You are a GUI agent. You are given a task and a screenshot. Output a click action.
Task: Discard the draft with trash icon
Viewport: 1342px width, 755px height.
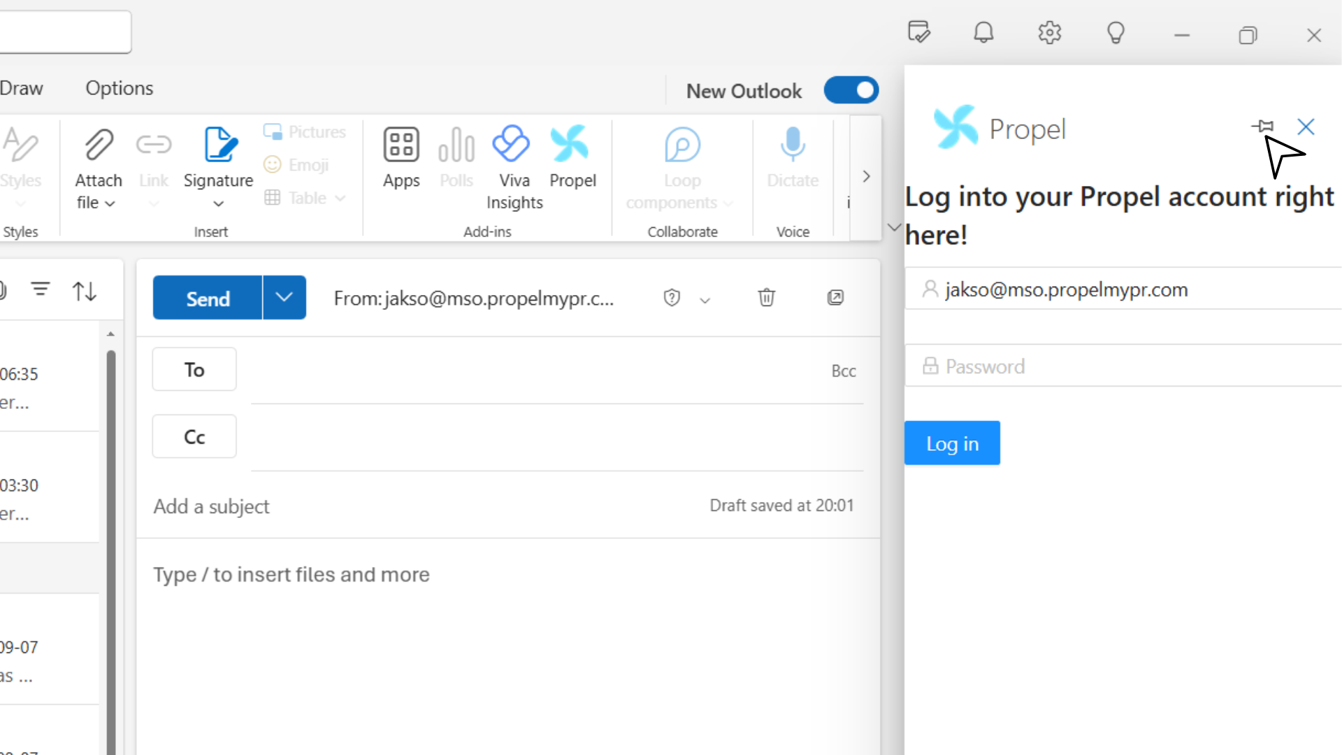click(x=766, y=298)
